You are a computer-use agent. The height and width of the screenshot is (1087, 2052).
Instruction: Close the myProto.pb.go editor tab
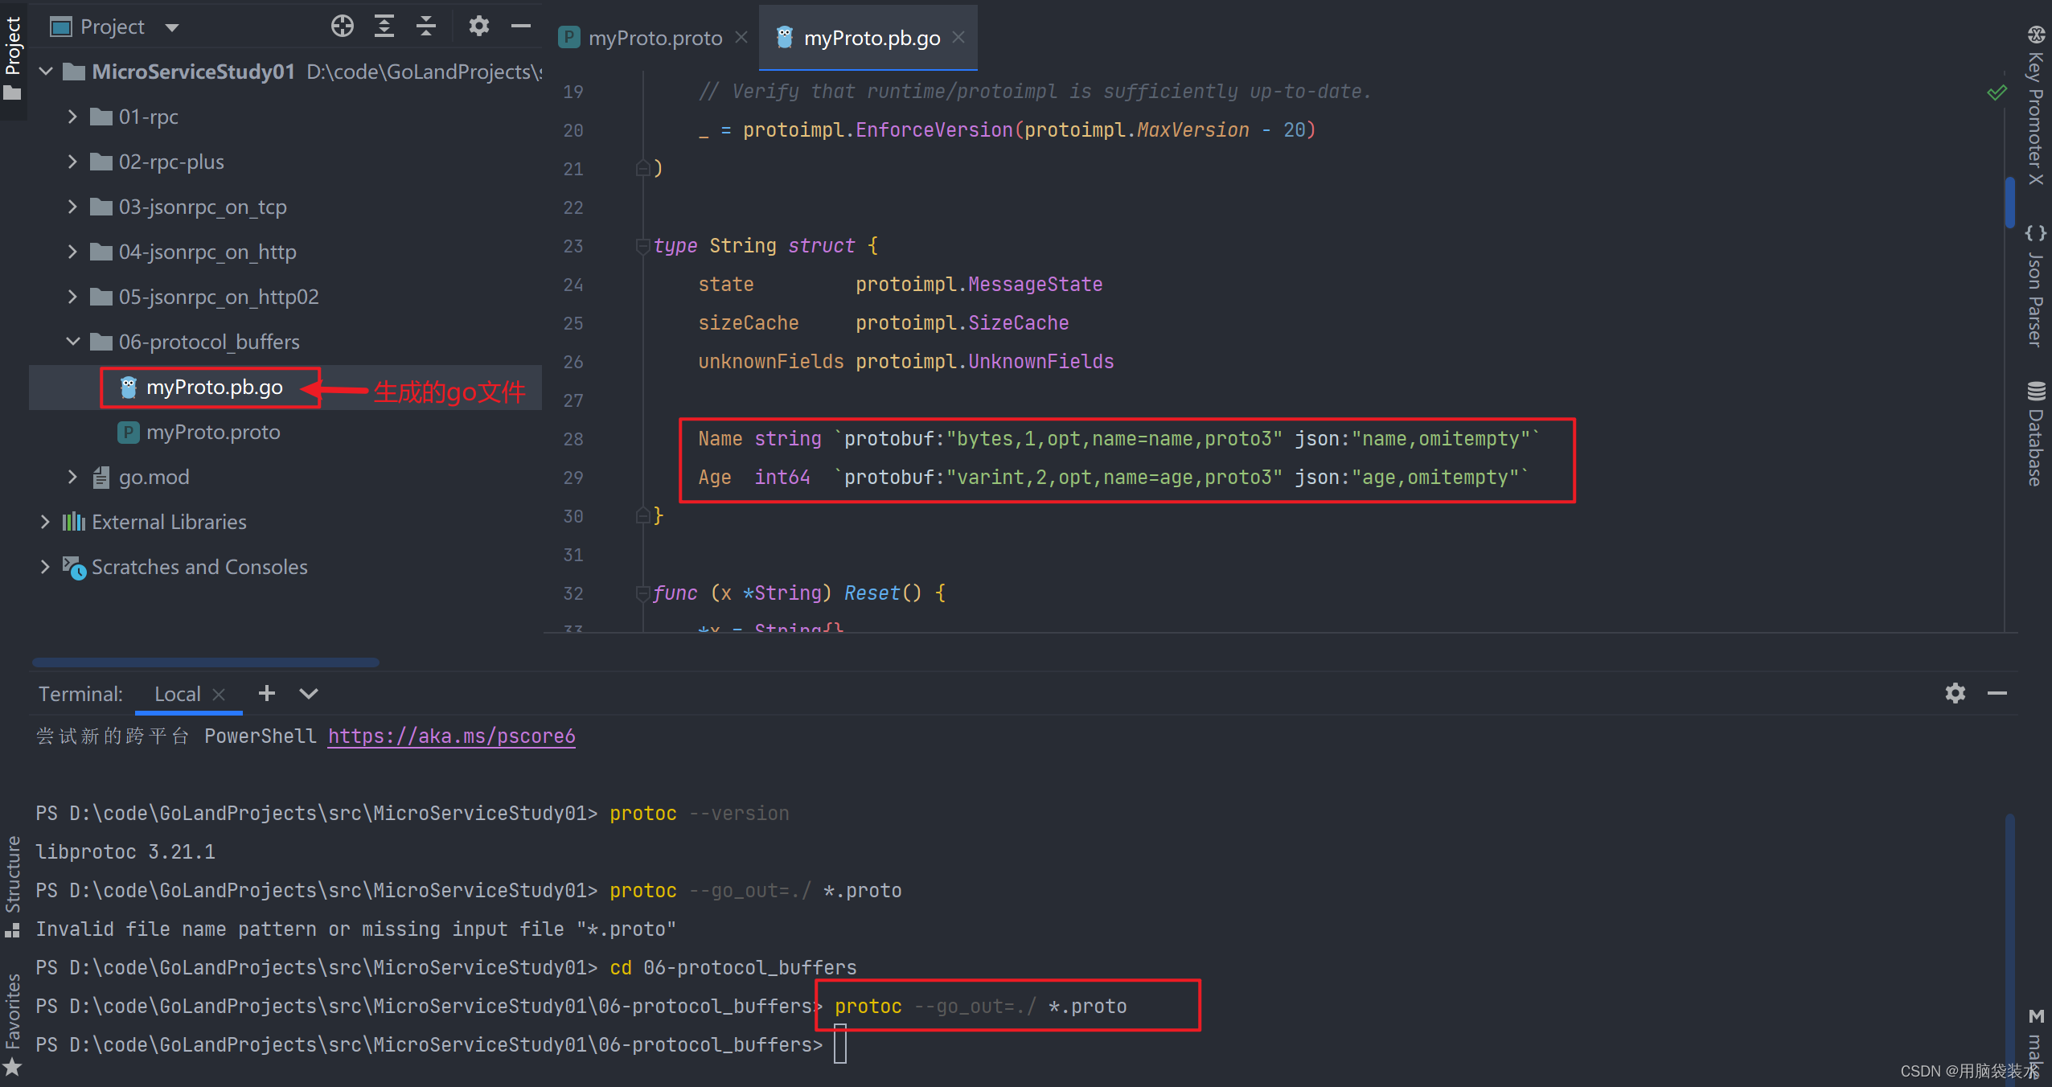958,37
